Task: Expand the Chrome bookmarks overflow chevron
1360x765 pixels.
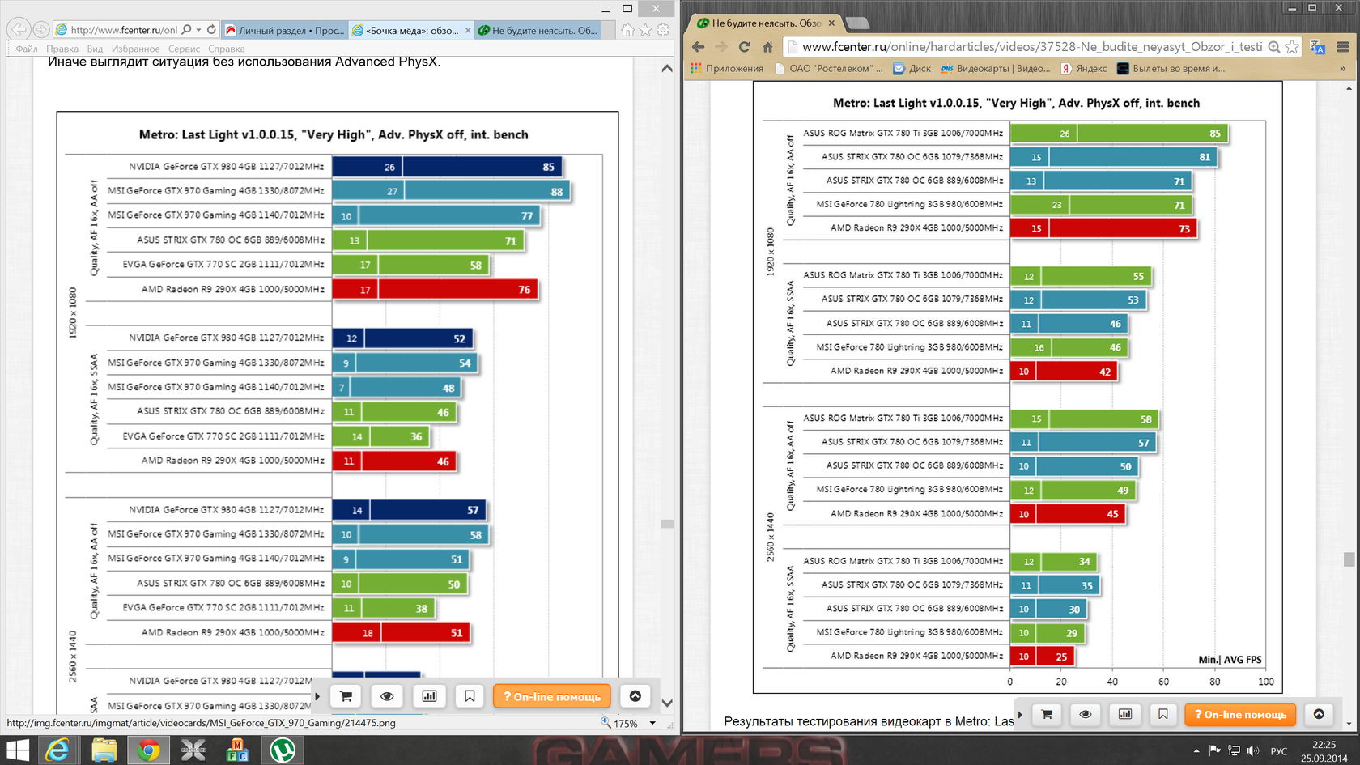Action: [x=1342, y=69]
